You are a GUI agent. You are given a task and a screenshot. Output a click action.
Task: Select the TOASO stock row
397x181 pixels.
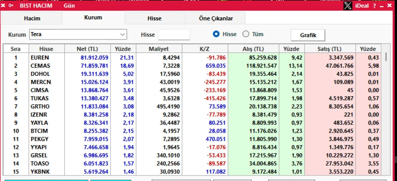pyautogui.click(x=40, y=163)
